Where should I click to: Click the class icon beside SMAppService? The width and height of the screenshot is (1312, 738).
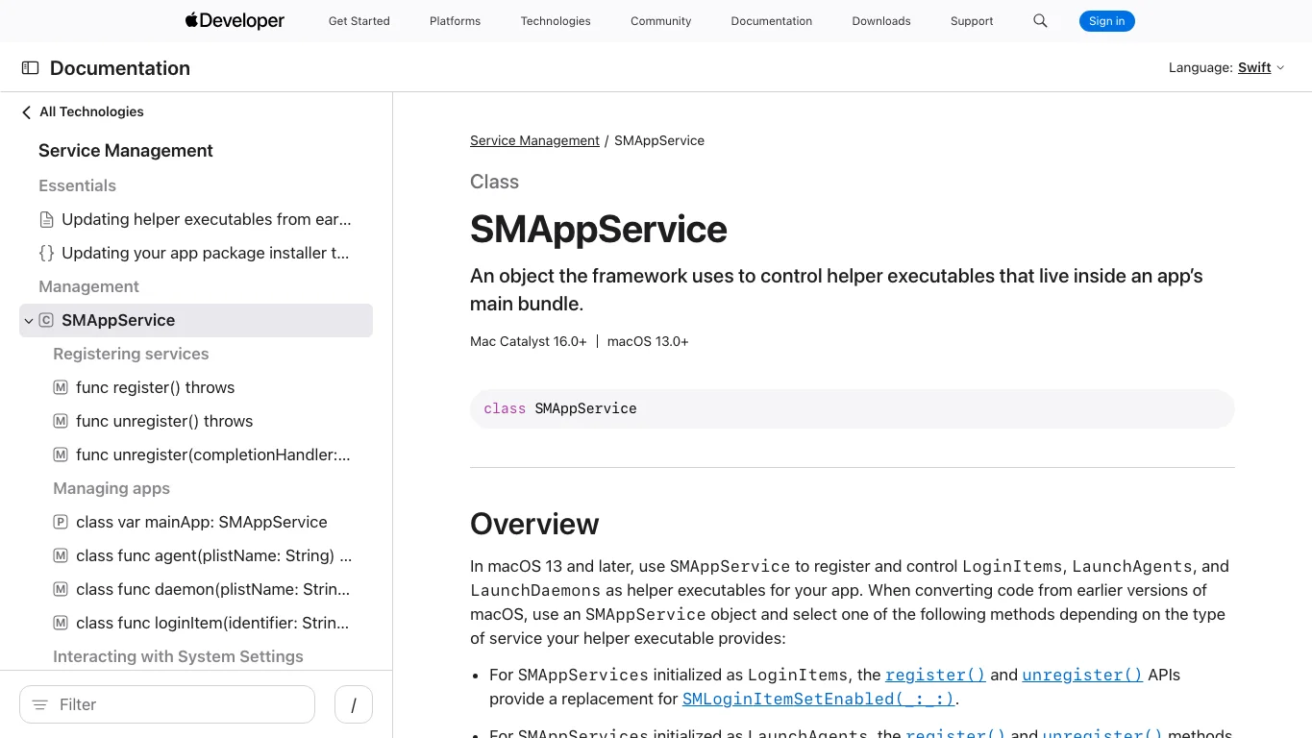[x=46, y=320]
